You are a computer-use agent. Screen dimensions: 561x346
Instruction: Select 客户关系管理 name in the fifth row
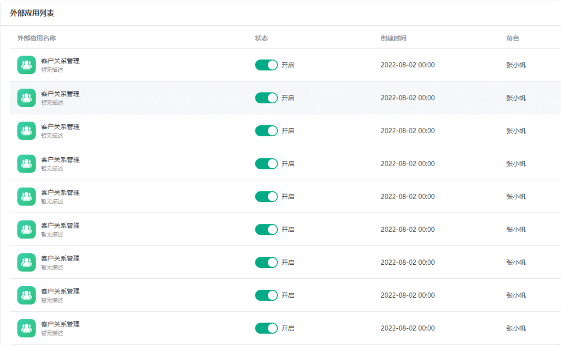pos(60,192)
